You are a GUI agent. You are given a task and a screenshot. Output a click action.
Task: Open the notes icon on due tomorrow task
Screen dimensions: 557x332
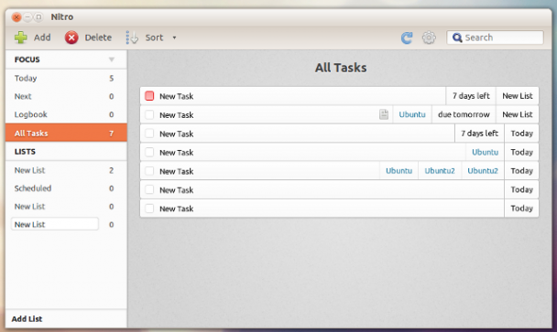click(384, 114)
